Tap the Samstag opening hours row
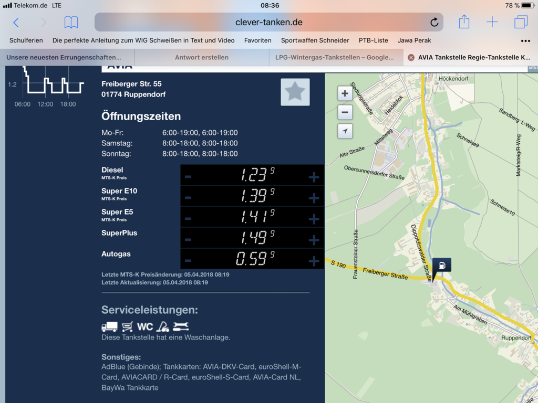This screenshot has height=403, width=538. point(170,143)
